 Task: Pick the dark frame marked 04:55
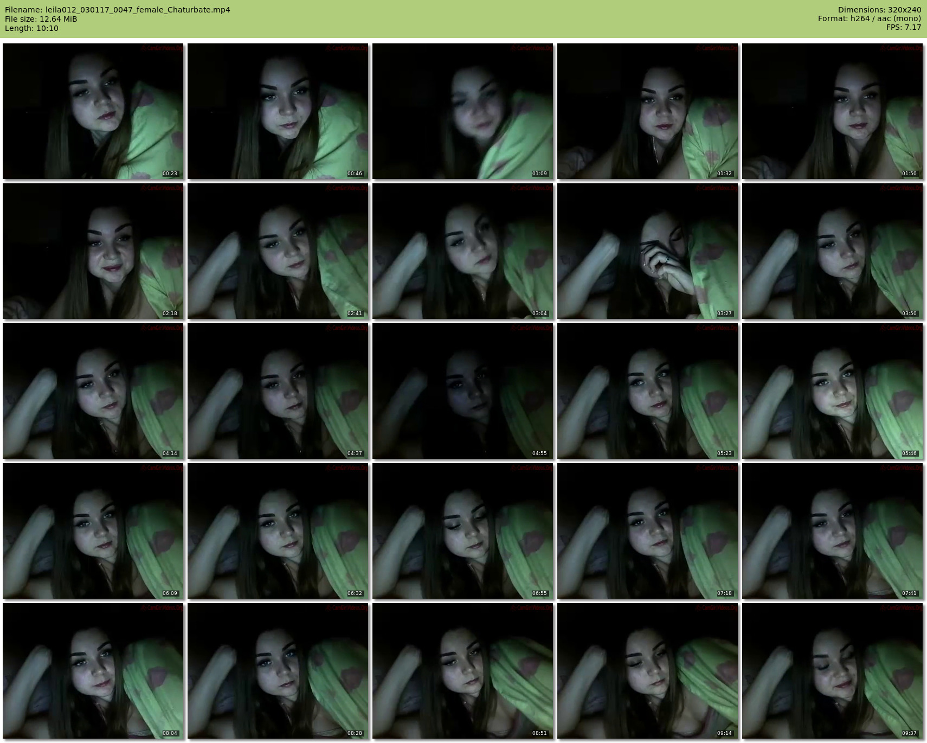pos(463,391)
